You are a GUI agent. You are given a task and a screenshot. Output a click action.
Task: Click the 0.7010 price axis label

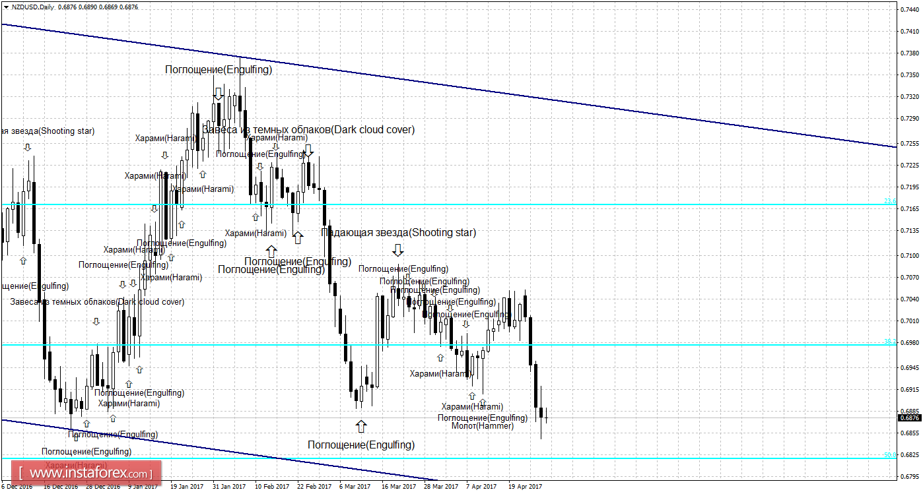910,321
